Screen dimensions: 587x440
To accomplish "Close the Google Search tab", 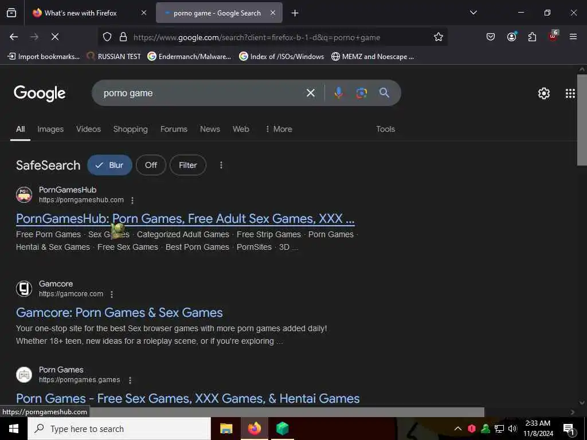I will [273, 13].
